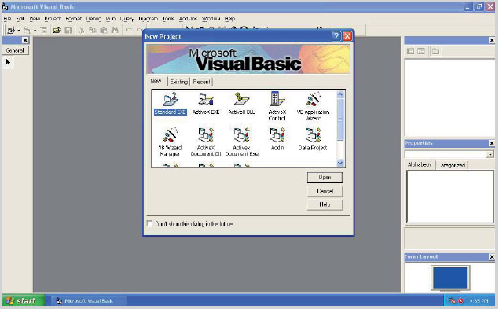The width and height of the screenshot is (499, 309).
Task: Select the Addin project icon
Action: click(277, 135)
